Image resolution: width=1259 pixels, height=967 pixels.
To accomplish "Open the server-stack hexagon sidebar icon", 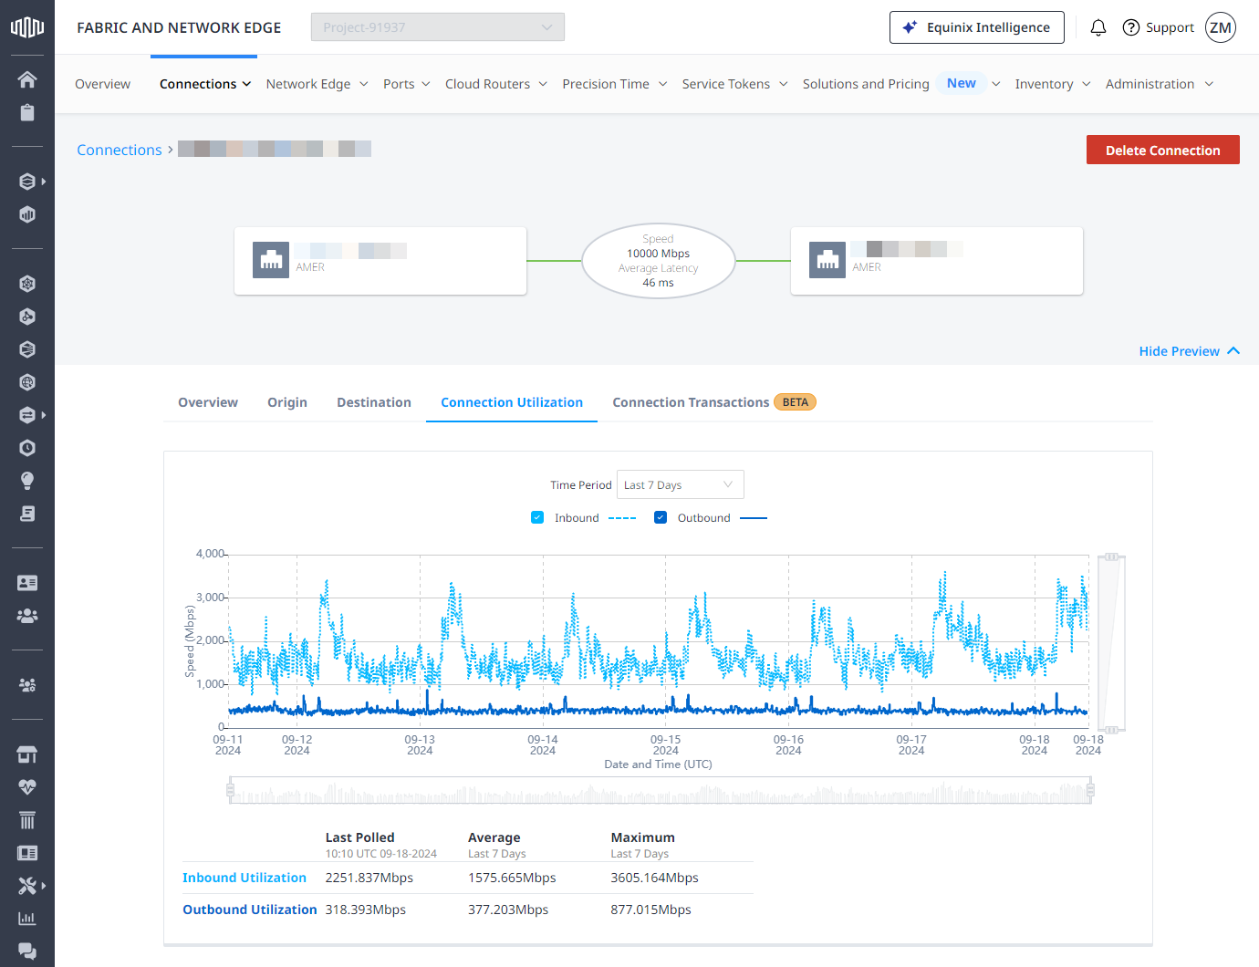I will click(x=27, y=349).
